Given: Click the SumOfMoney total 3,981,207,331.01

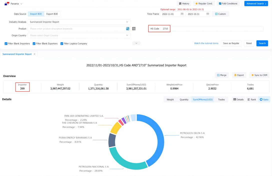Looking at the screenshot, I should (136, 88).
